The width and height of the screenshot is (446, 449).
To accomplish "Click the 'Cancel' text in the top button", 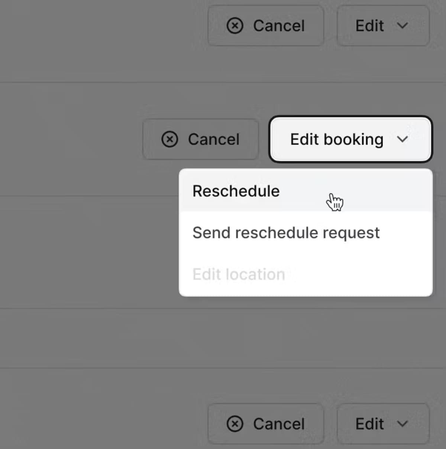I will coord(279,26).
